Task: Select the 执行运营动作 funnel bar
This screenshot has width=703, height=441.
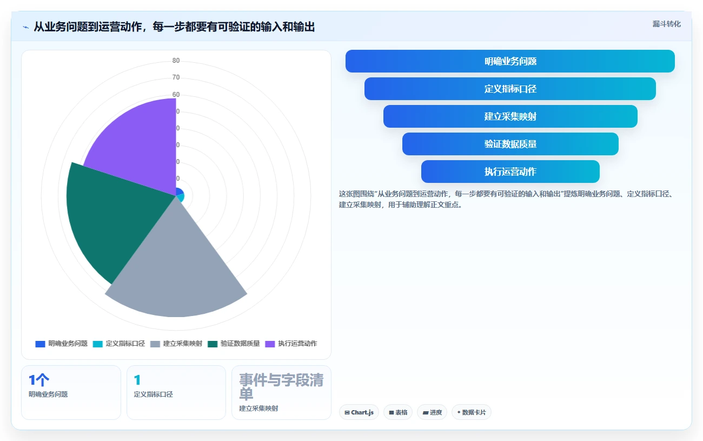Action: [x=510, y=172]
